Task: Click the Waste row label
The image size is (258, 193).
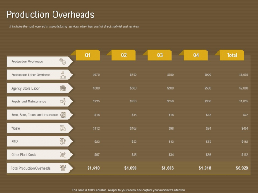Action: point(16,128)
